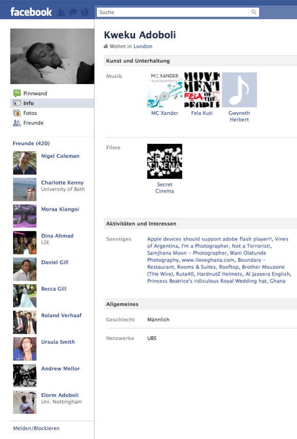The image size is (297, 439).
Task: Click the Melden/Blockieren link
Action: (36, 428)
